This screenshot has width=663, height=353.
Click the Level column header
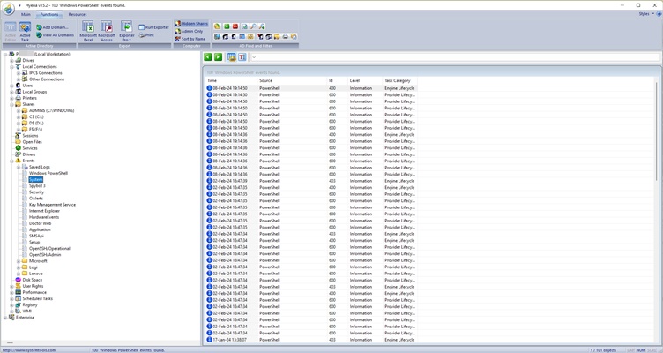pyautogui.click(x=364, y=80)
